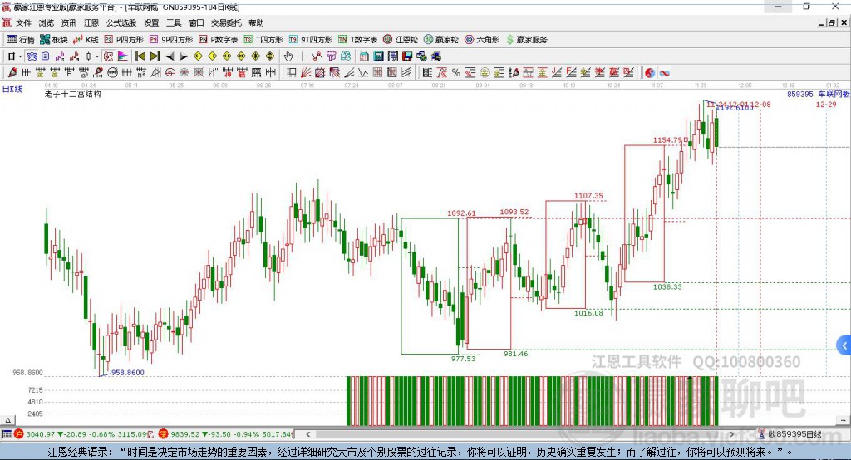Select the zigzag wave line tool
The height and width of the screenshot is (460, 851).
point(363,73)
